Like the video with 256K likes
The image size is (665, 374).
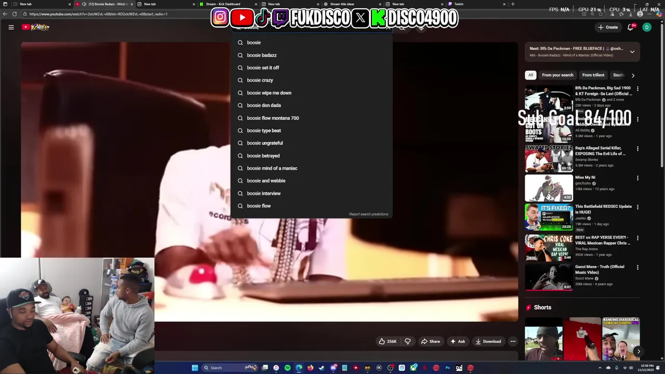click(388, 341)
